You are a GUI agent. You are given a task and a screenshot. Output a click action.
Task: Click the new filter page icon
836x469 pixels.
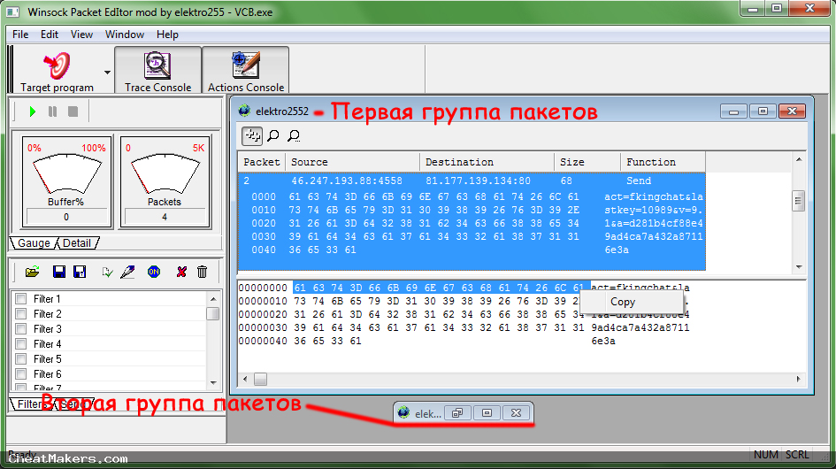click(107, 273)
